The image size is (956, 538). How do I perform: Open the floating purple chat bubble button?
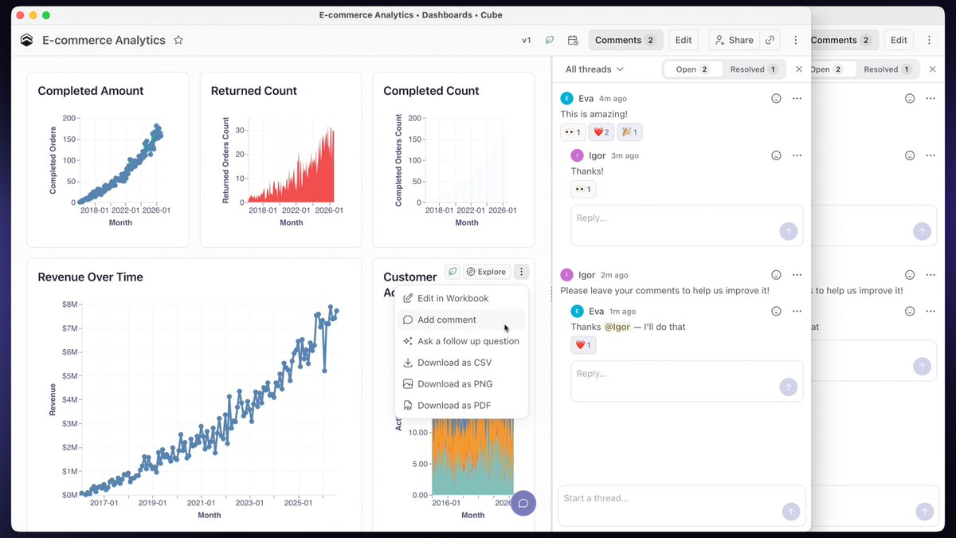click(x=523, y=503)
